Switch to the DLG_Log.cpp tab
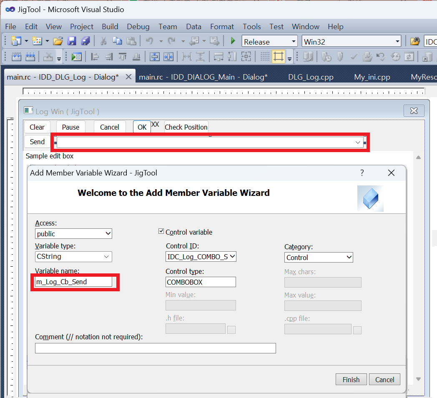437x398 pixels. (x=311, y=77)
